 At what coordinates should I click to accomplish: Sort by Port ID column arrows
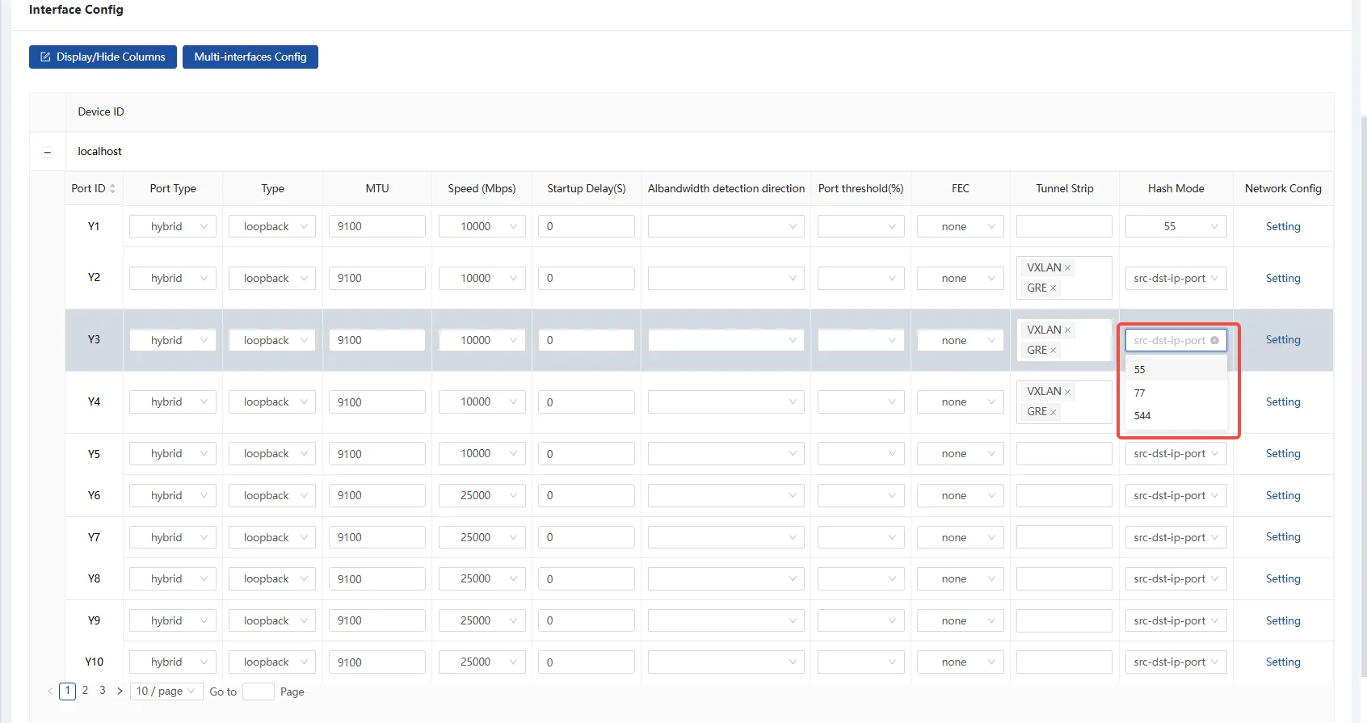pos(112,188)
